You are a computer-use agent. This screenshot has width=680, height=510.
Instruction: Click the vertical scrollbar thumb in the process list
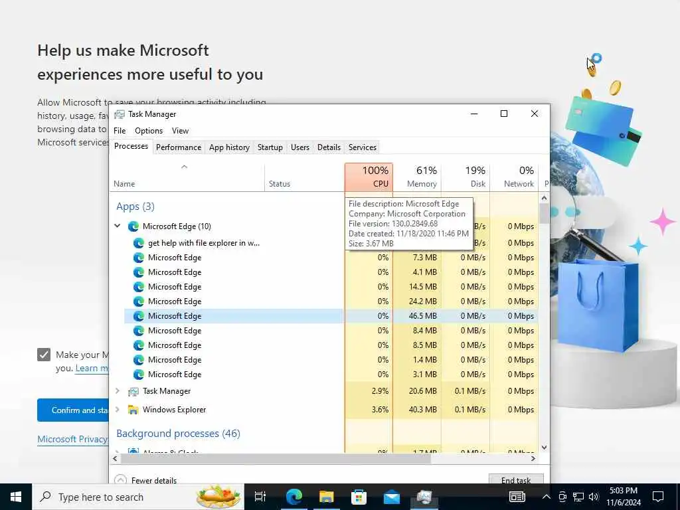tap(545, 213)
